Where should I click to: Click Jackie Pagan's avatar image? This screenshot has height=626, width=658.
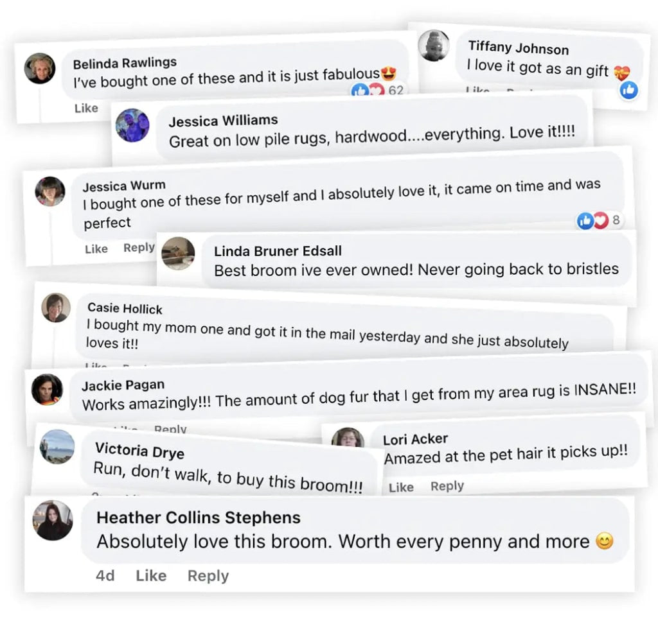(x=48, y=389)
